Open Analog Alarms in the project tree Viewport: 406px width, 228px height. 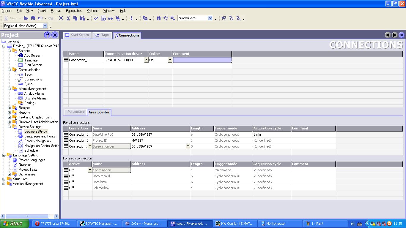point(34,94)
